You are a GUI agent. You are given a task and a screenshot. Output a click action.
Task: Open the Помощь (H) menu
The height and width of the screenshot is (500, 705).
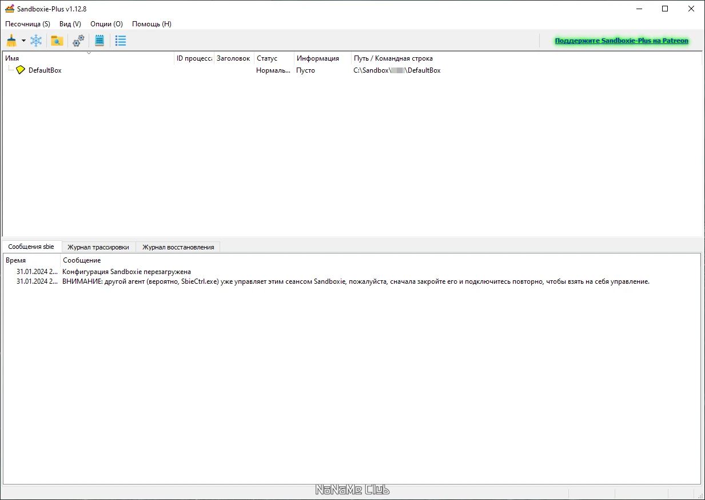[x=152, y=24]
